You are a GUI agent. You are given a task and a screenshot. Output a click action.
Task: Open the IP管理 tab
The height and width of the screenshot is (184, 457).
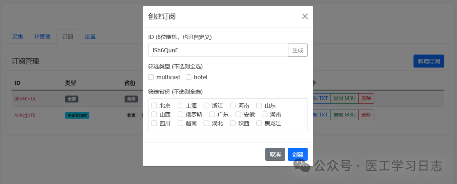tap(43, 37)
